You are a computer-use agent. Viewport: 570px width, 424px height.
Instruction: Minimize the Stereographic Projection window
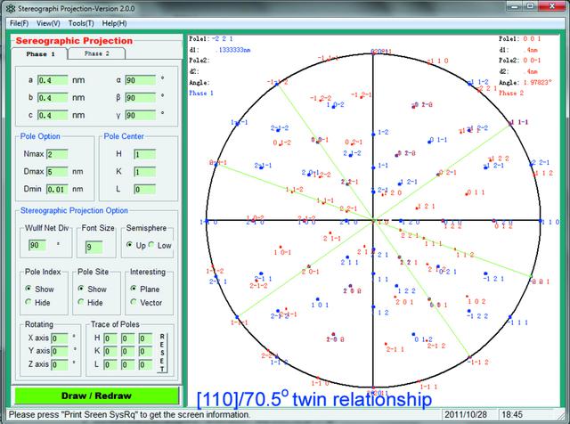(514, 6)
